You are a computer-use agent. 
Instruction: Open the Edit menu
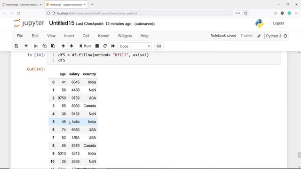(x=35, y=36)
